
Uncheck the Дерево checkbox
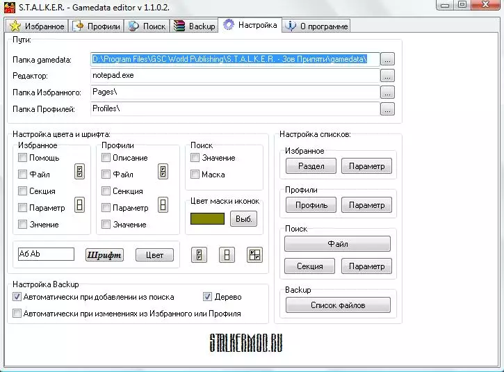[207, 297]
